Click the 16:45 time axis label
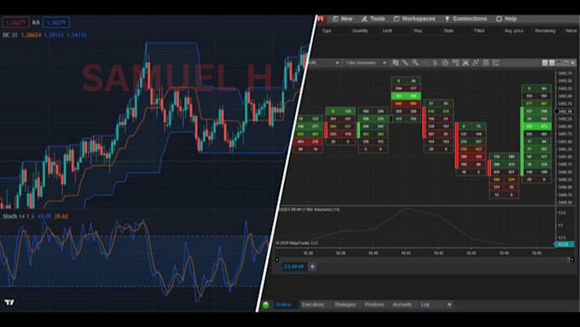The height and width of the screenshot is (327, 580). point(536,253)
